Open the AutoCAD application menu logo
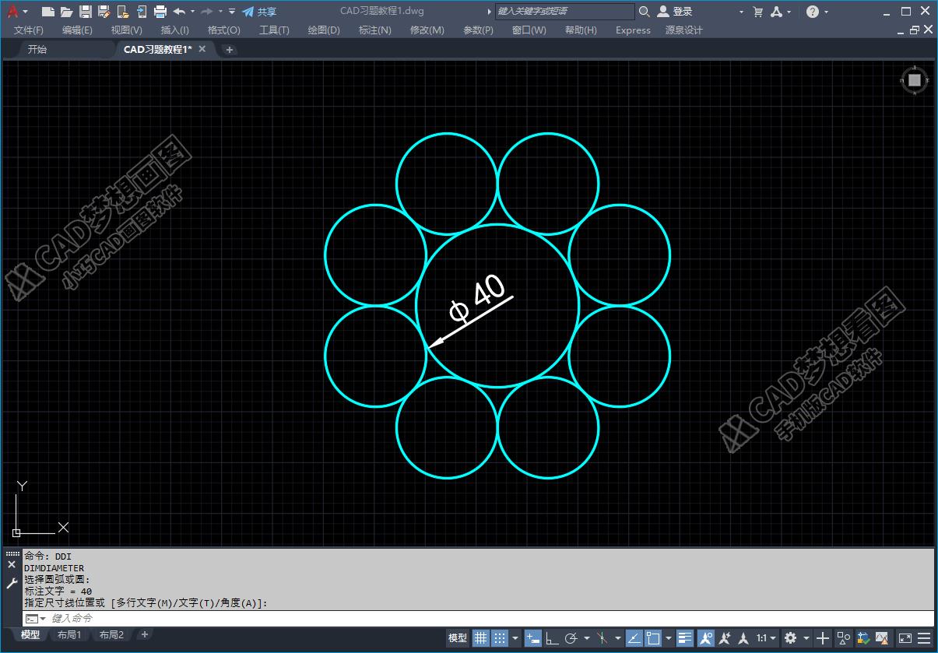 pos(12,12)
